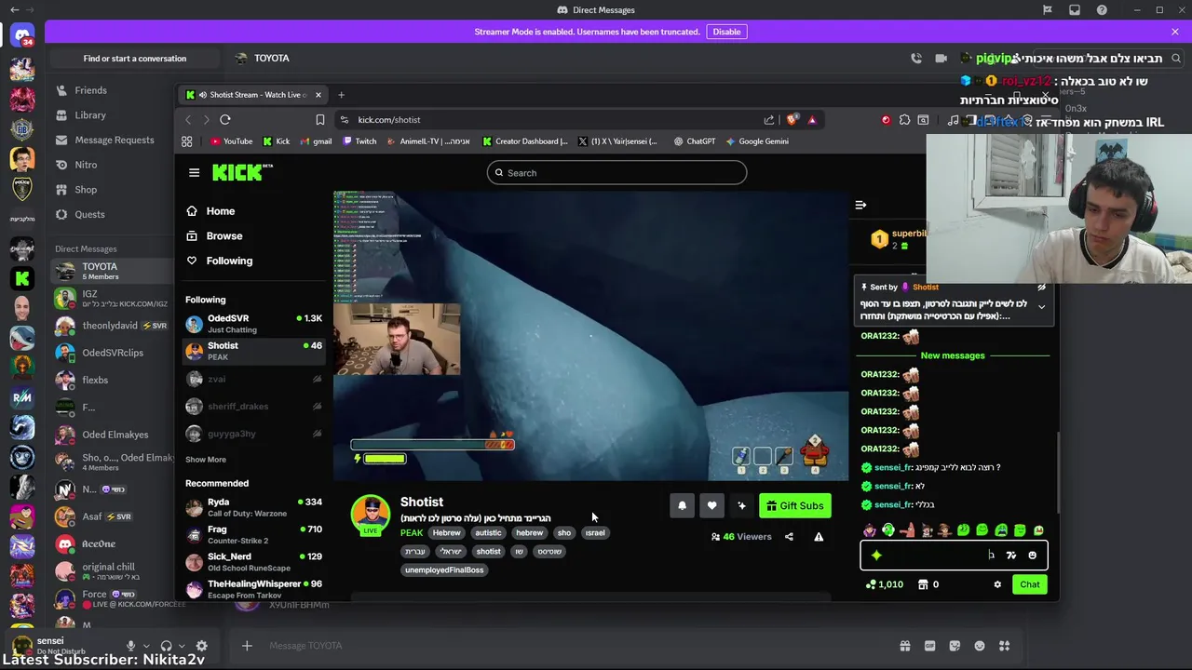Click the Hebrew stream tag
The width and height of the screenshot is (1192, 670).
(x=447, y=533)
